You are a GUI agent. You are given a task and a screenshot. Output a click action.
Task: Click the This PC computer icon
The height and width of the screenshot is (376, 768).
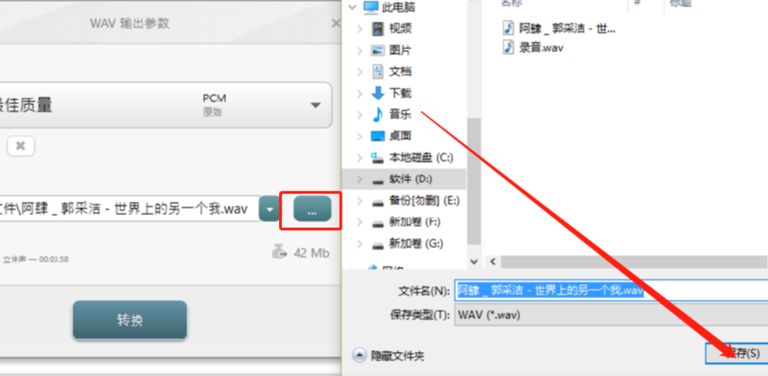[x=371, y=7]
